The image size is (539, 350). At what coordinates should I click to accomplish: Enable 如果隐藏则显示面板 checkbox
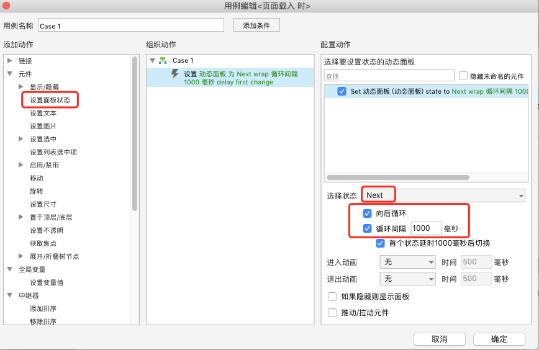tap(332, 297)
